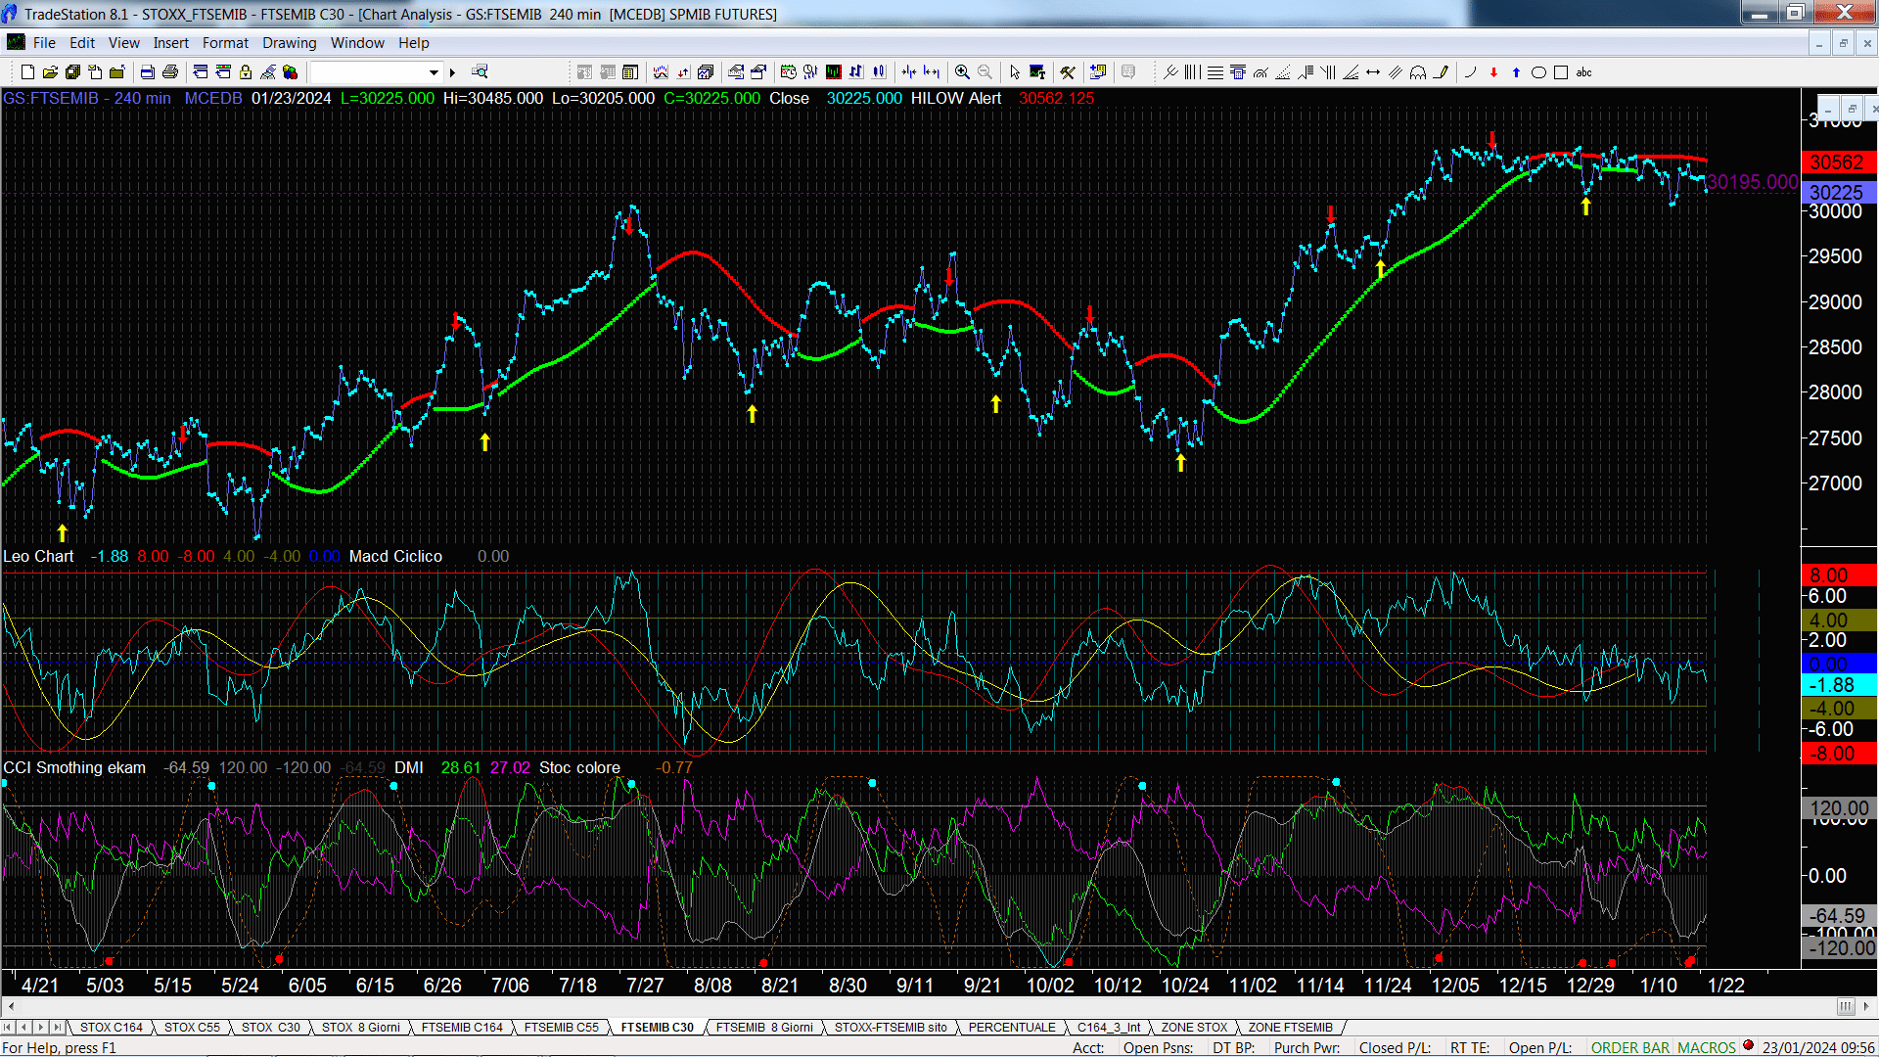Open the Drawing menu

pos(289,43)
